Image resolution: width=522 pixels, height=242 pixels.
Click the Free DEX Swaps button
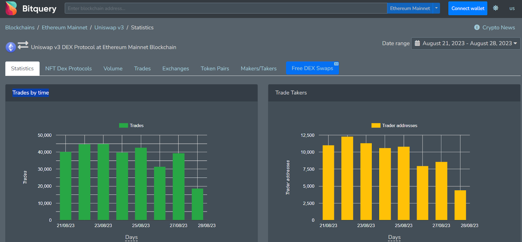(313, 68)
